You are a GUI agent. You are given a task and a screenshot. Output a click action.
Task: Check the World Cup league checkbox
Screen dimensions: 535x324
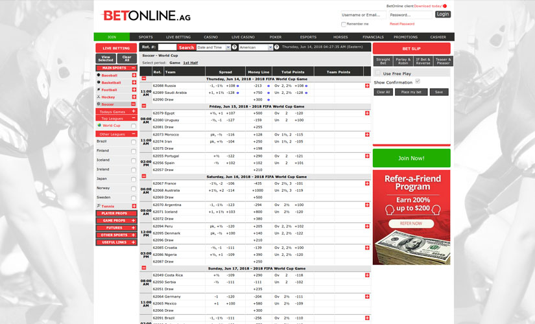pyautogui.click(x=134, y=126)
